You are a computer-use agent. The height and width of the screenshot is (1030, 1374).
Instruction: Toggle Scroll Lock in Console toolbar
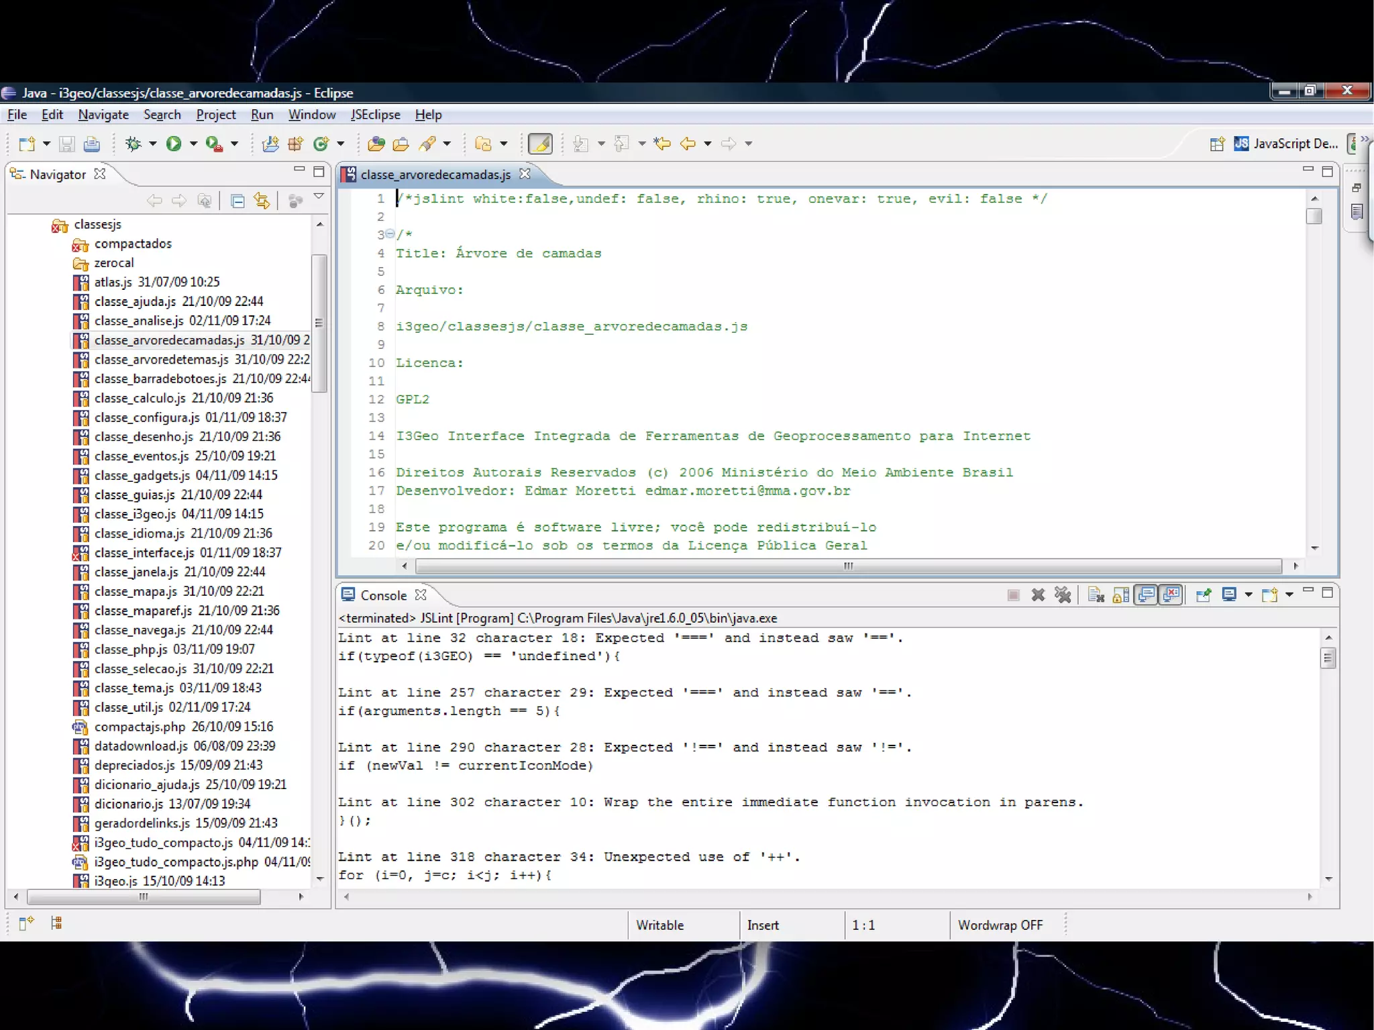coord(1120,595)
